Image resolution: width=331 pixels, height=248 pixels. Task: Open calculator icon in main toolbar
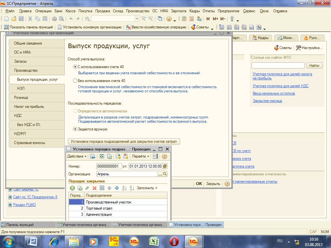click(184, 19)
